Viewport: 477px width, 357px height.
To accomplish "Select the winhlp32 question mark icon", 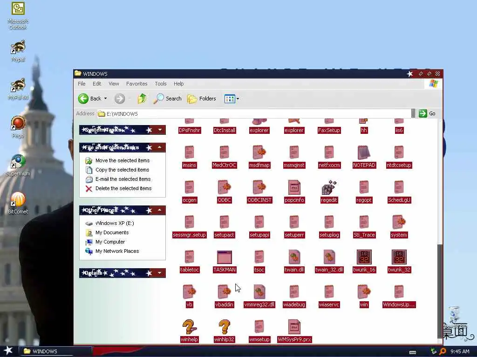I will (224, 327).
